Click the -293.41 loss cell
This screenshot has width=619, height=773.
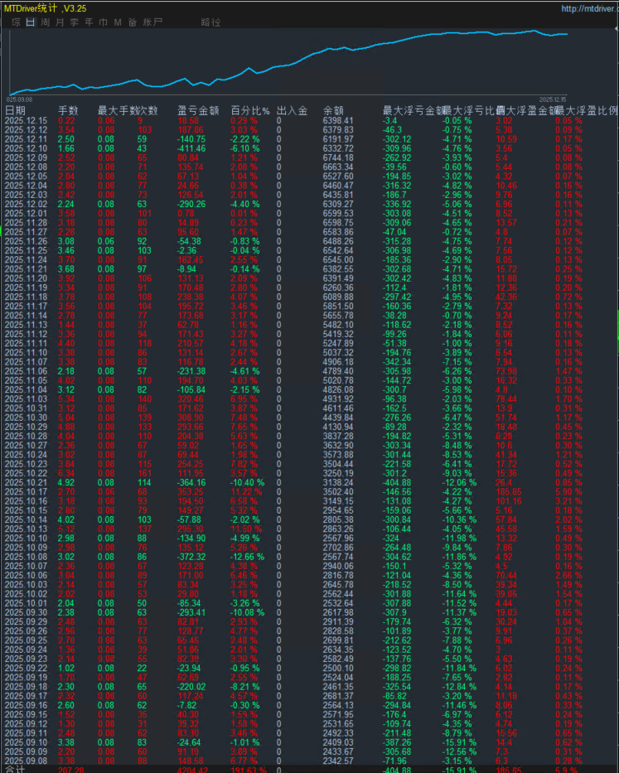191,613
